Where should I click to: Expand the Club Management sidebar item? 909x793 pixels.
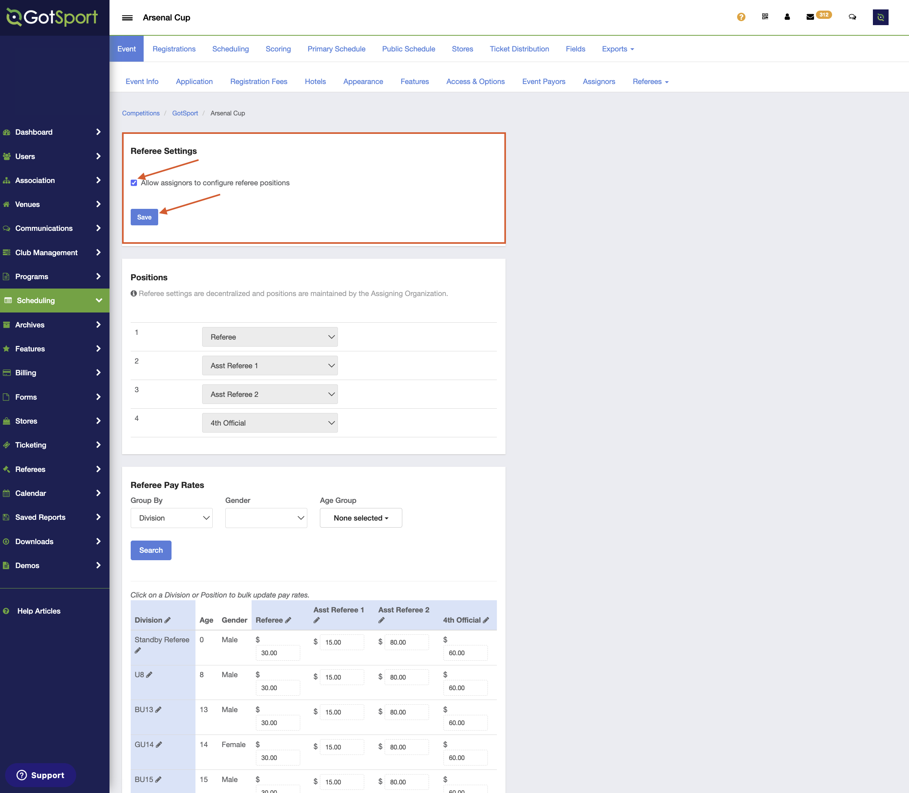[55, 253]
